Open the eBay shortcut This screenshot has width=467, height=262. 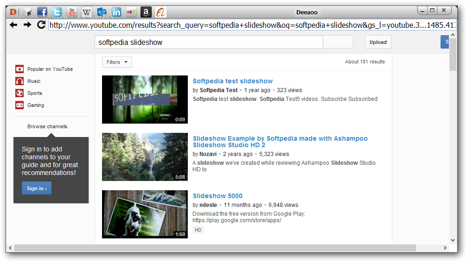(x=131, y=12)
